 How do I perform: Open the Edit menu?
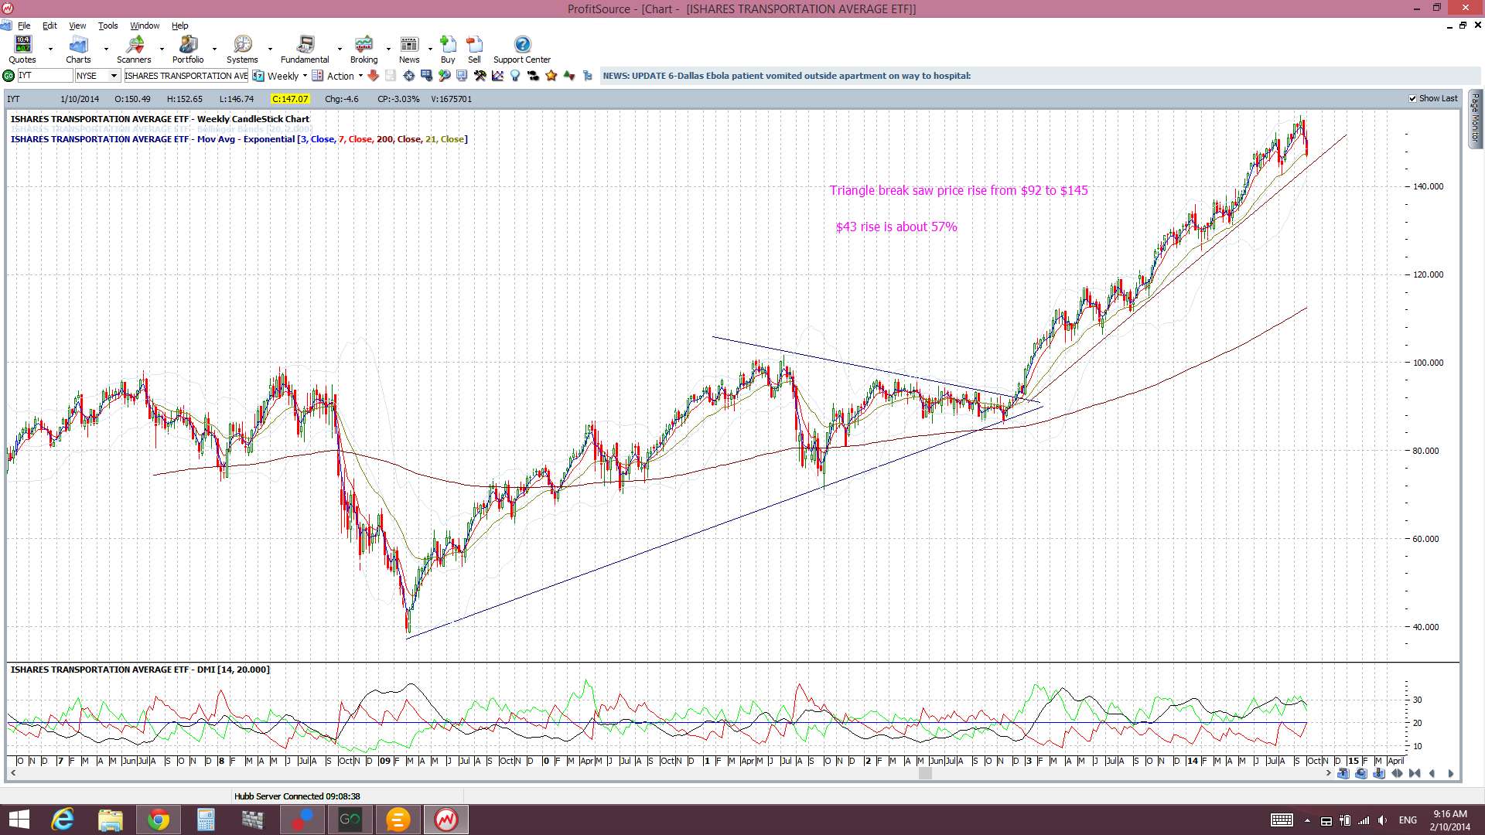point(49,26)
